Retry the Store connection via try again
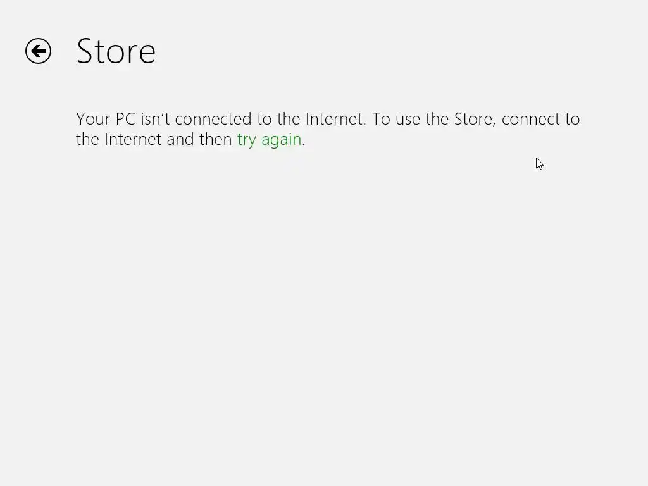This screenshot has width=648, height=486. coord(269,140)
